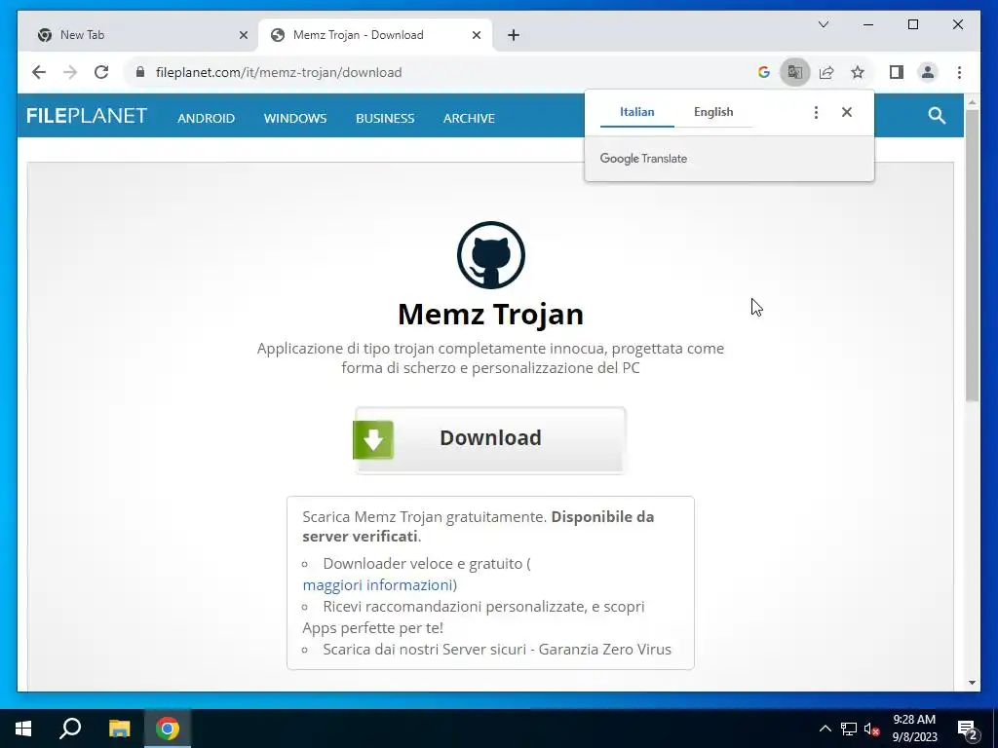Screen dimensions: 998x748
Task: Open the taskbar clock and date
Action: pyautogui.click(x=914, y=729)
